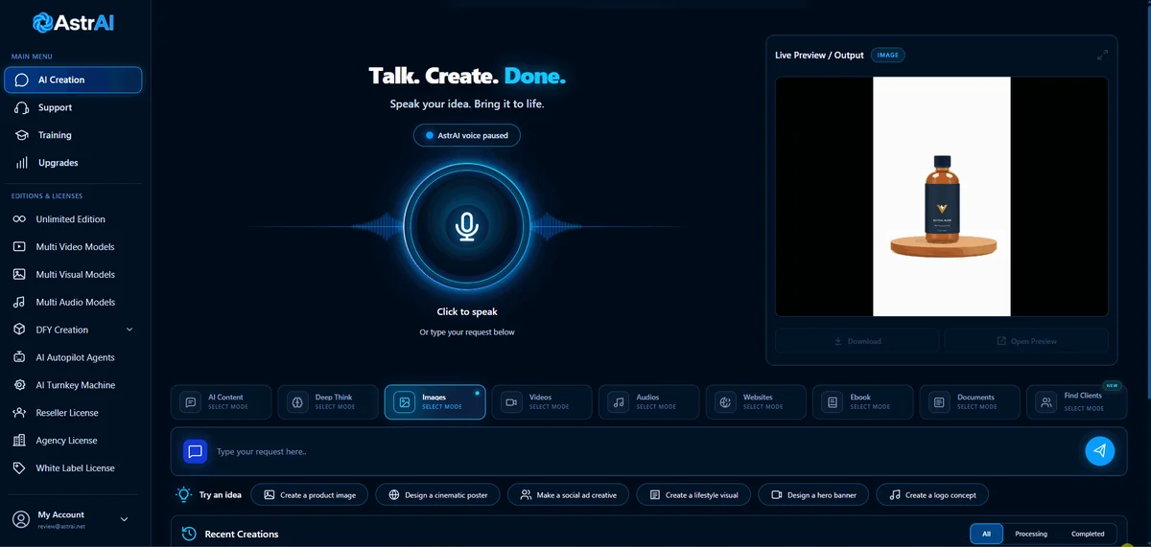Expand the DFY Creation submenu chevron
1151x547 pixels.
point(129,330)
